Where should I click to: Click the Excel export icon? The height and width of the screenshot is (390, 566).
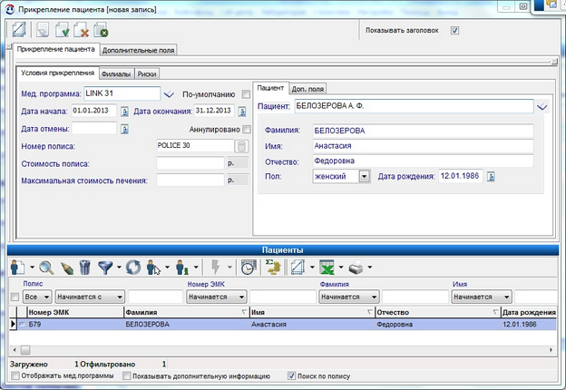click(327, 268)
